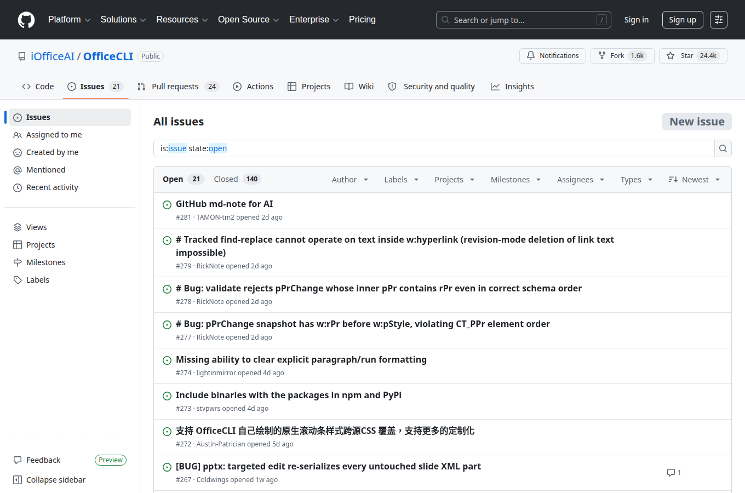Click the Sign in link
This screenshot has width=745, height=493.
coord(636,20)
